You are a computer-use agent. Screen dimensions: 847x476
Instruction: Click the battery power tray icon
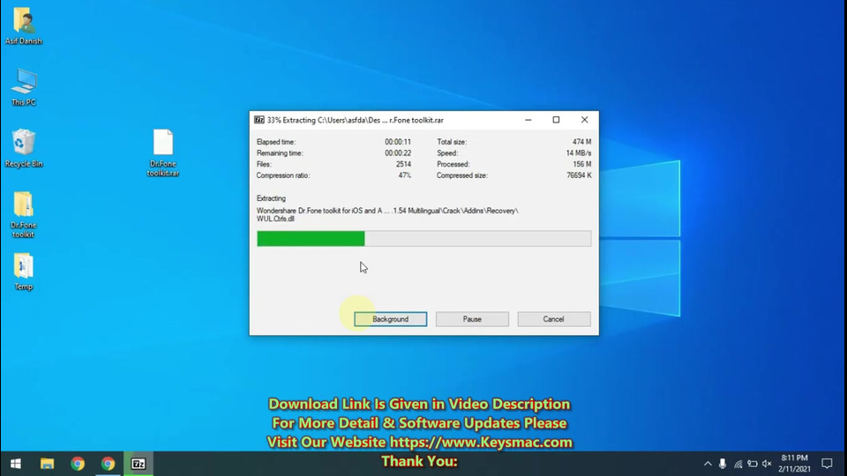point(753,464)
